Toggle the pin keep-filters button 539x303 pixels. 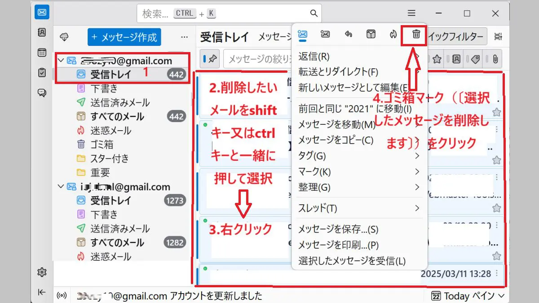[211, 59]
